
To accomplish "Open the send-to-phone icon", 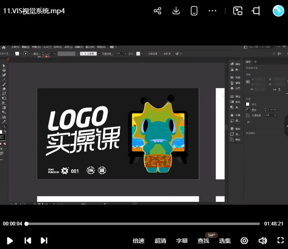I will pyautogui.click(x=194, y=11).
